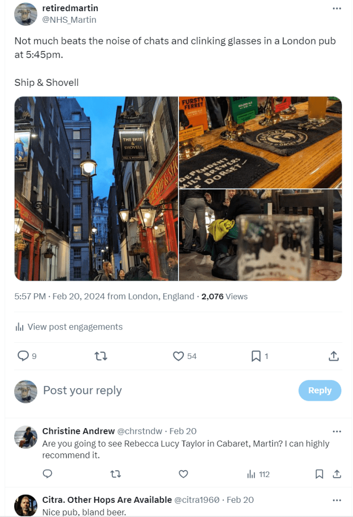This screenshot has width=353, height=517.
Task: Open the blurry pint glass photo
Action: pyautogui.click(x=260, y=235)
